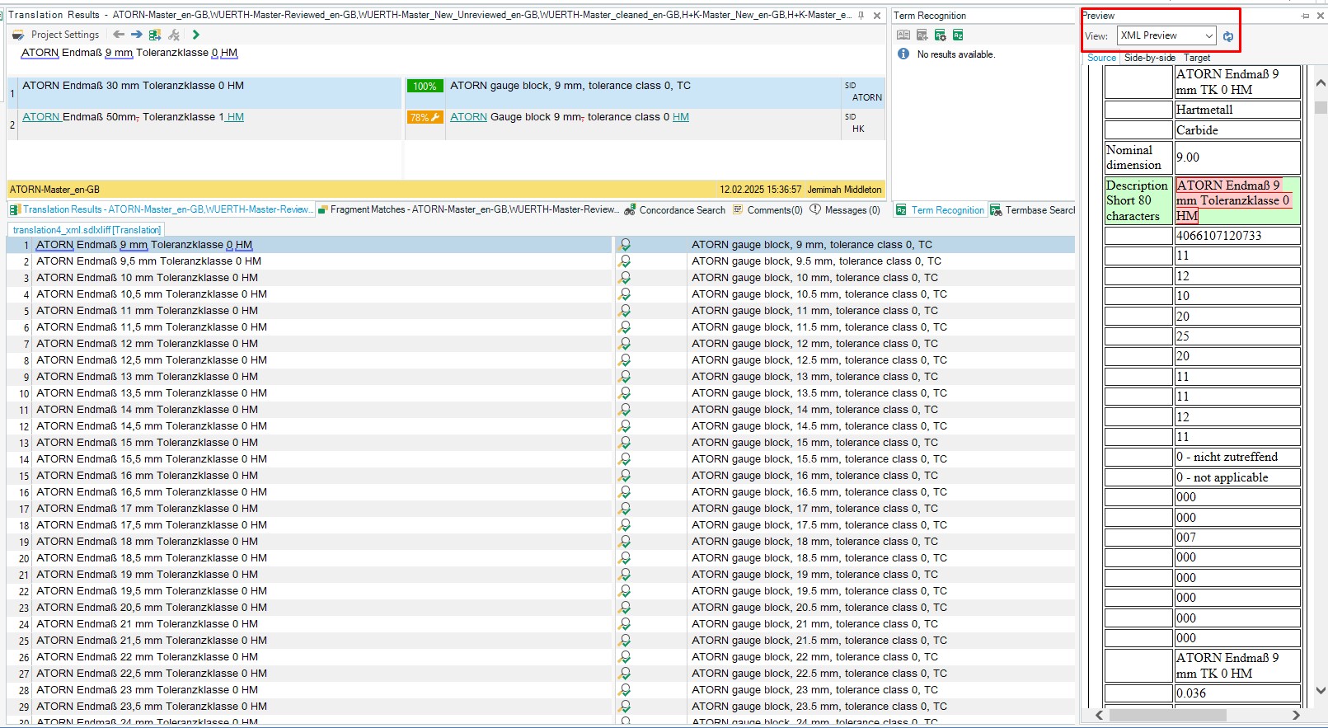Switch to the Target preview tab
Screen dimensions: 1328x728
(x=1197, y=58)
